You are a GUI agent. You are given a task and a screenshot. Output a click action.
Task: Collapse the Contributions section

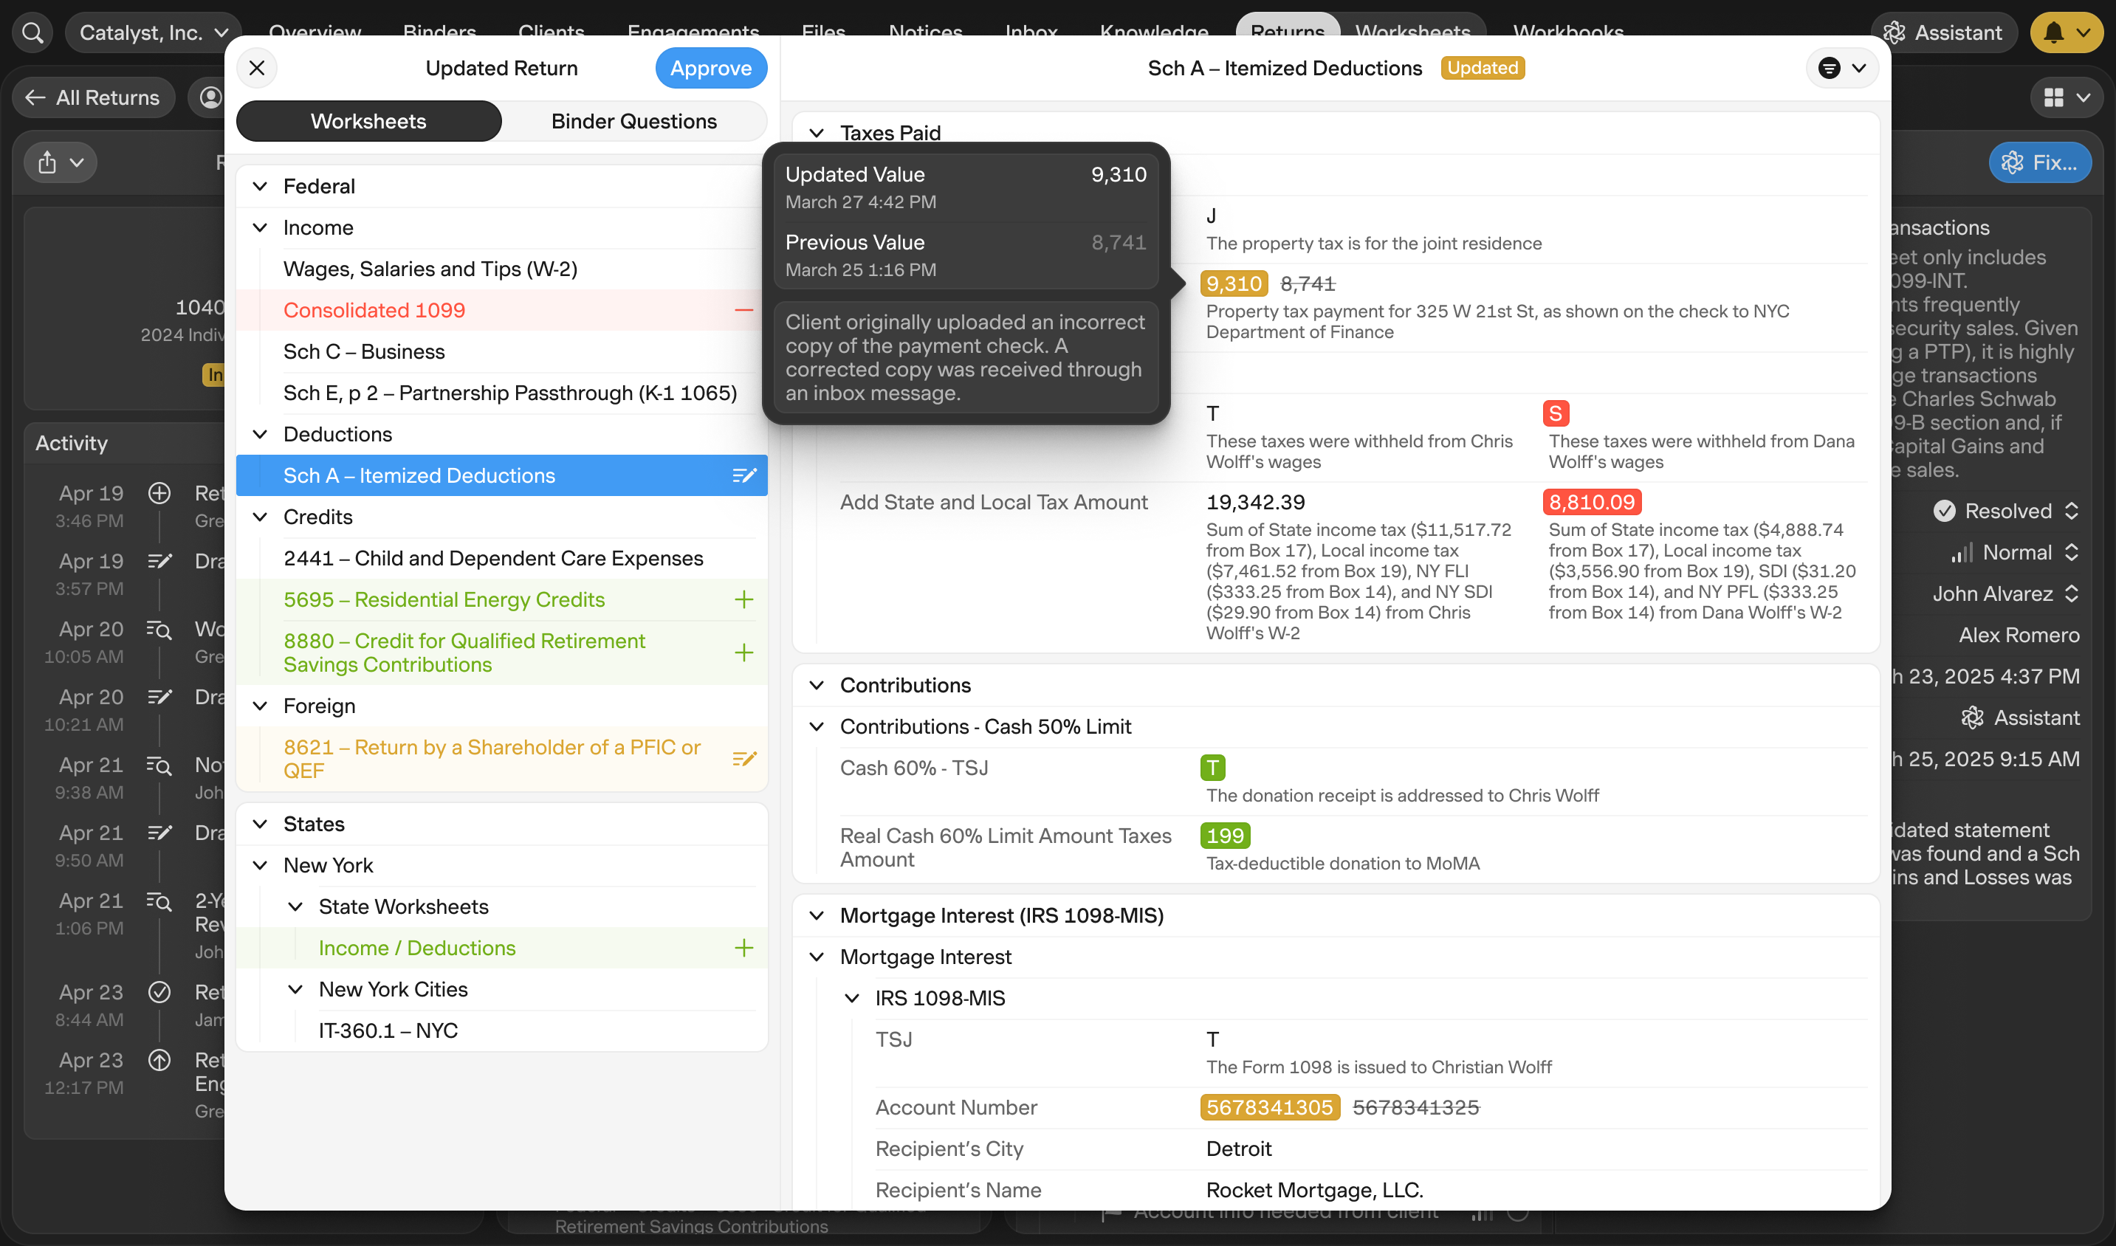coord(816,685)
